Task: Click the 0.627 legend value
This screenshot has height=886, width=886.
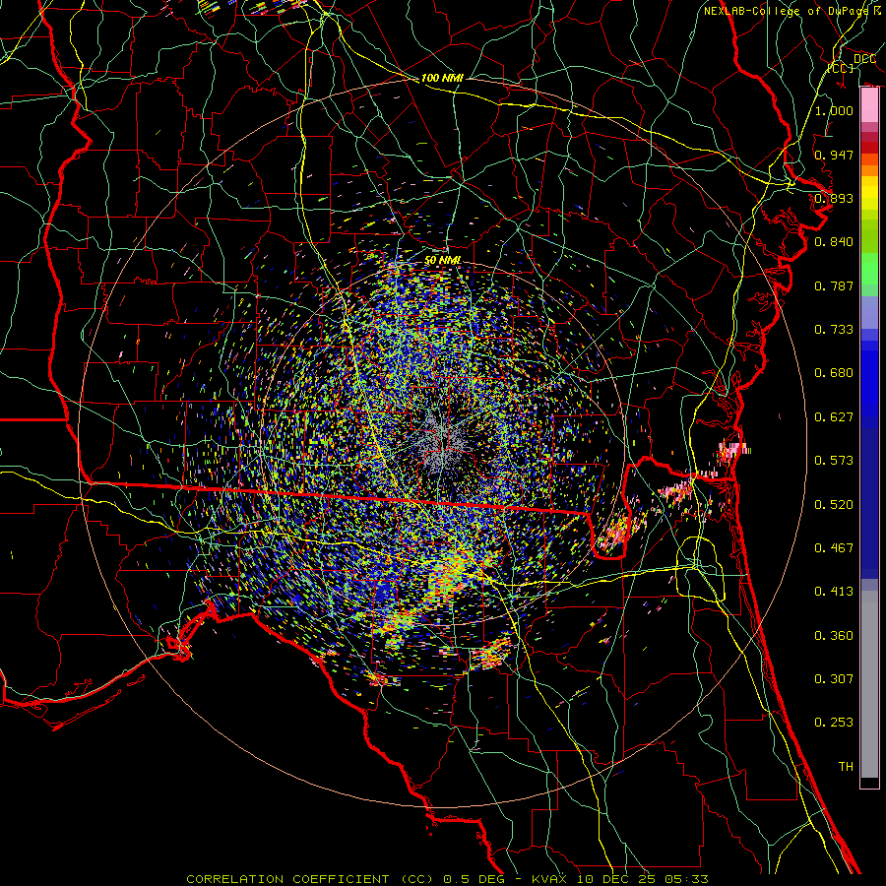Action: 834,417
